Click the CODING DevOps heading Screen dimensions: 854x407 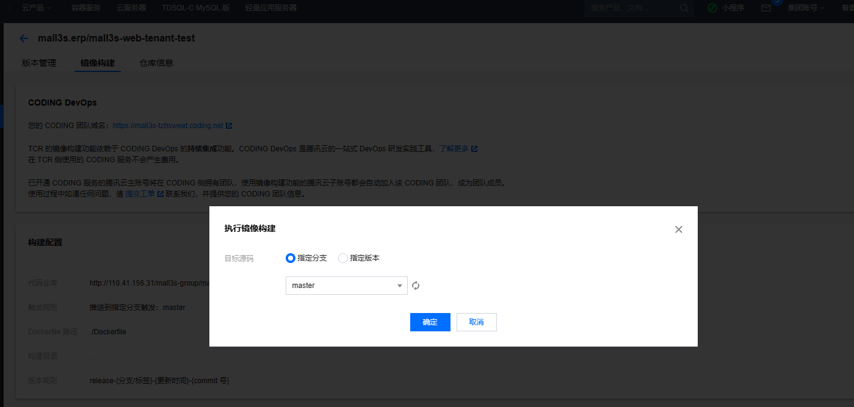[62, 103]
